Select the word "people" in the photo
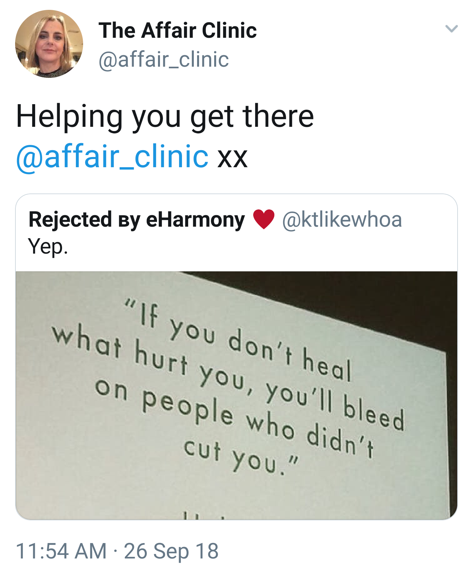This screenshot has width=473, height=568. pyautogui.click(x=188, y=408)
